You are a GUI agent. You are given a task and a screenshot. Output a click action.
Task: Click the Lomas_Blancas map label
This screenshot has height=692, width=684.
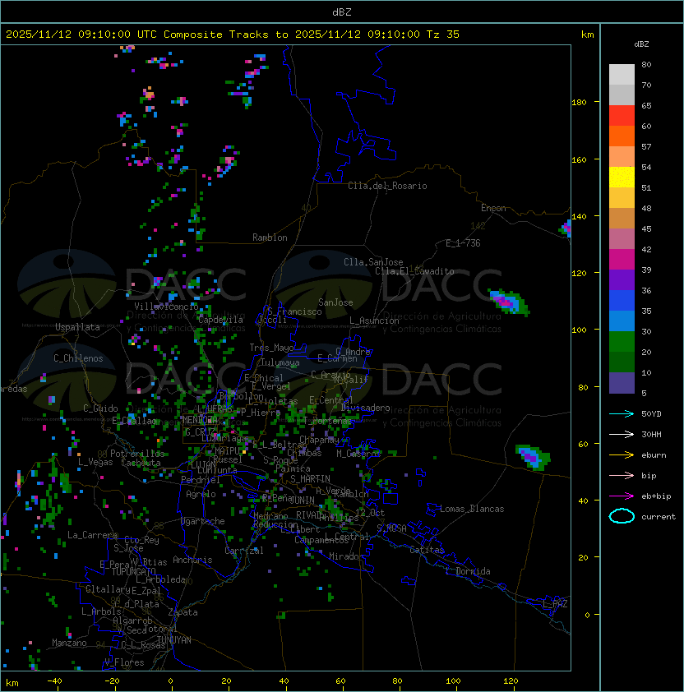click(x=472, y=509)
